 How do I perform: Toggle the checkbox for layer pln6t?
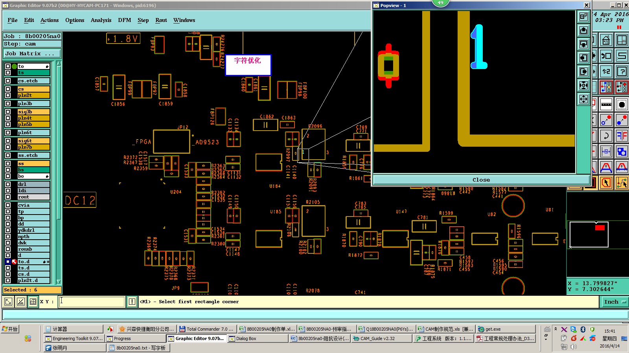point(8,133)
